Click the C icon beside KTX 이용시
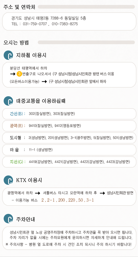 click(x=8, y=180)
